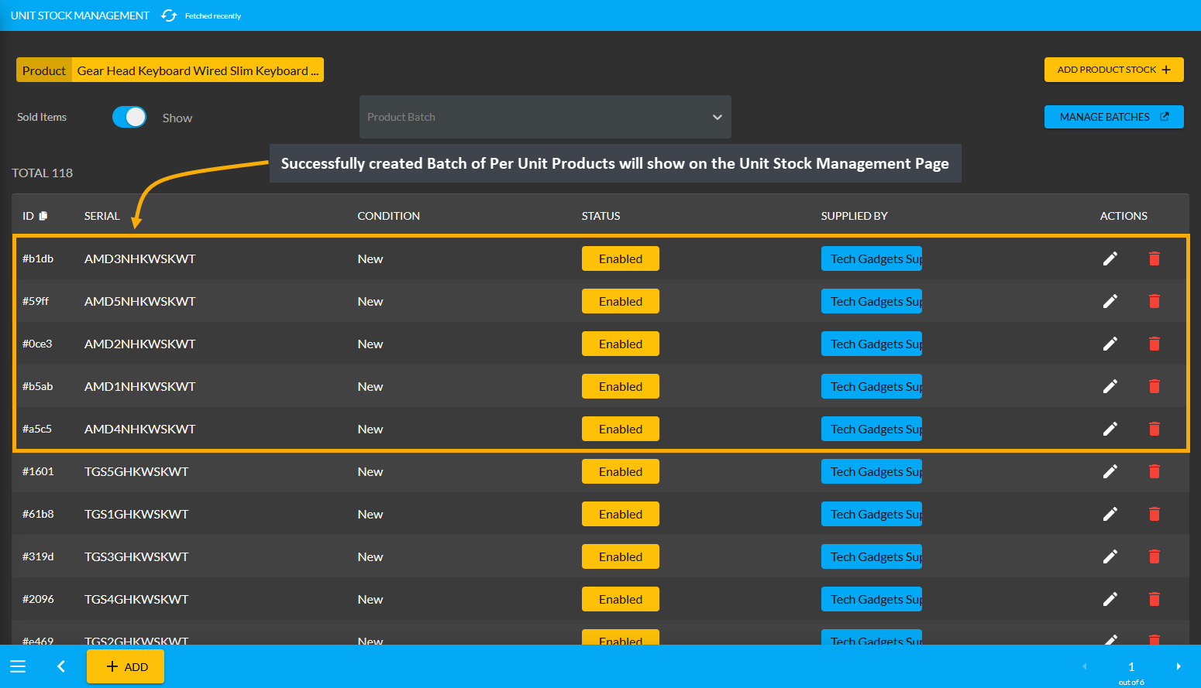Select ID #2096 cell
Viewport: 1201px width, 688px height.
pos(38,599)
